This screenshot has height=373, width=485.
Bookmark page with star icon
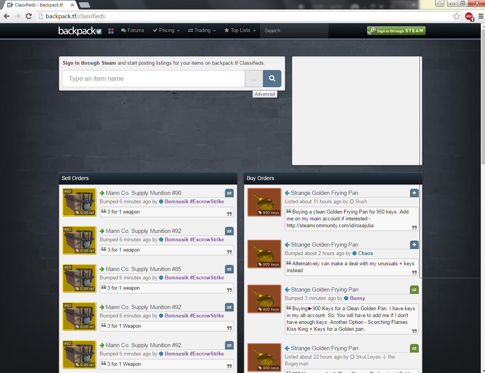click(456, 16)
